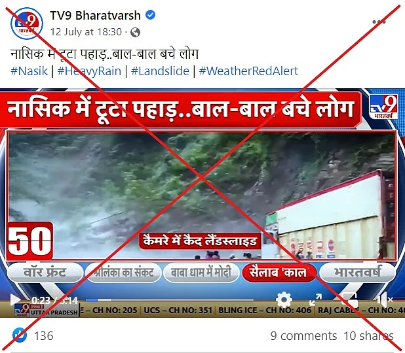The height and width of the screenshot is (353, 405).
Task: Open video settings gear
Action: [x=284, y=299]
